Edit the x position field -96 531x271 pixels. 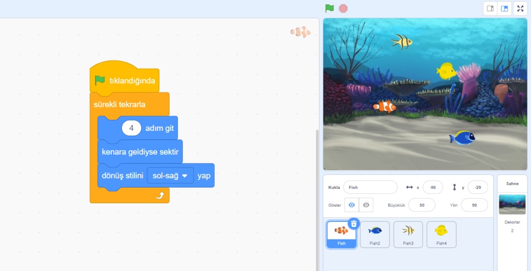click(433, 187)
